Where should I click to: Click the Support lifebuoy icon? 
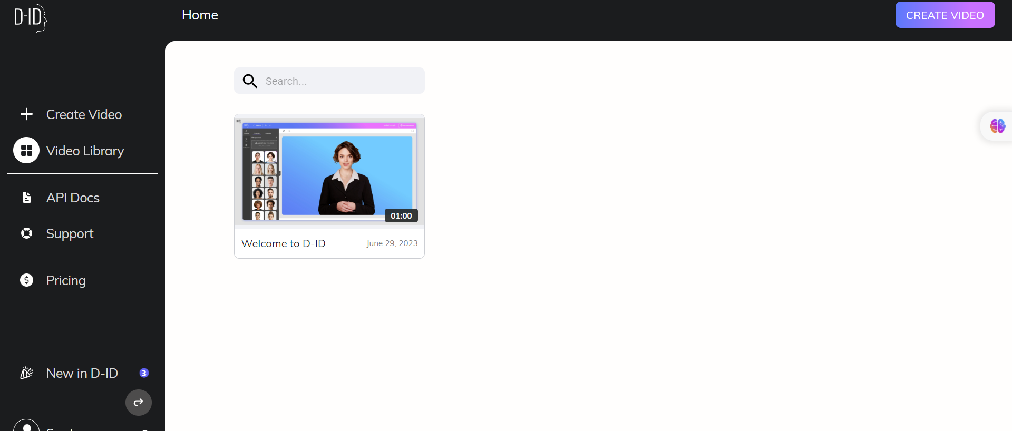[x=26, y=233]
